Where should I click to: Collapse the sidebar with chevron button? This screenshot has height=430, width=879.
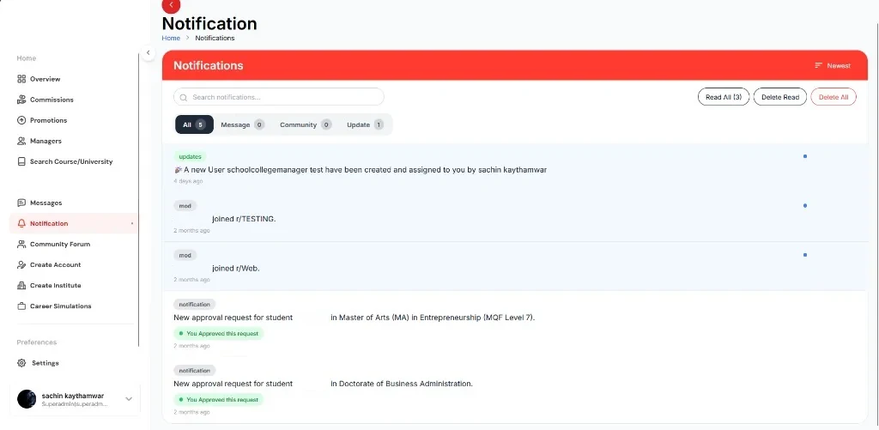pos(148,52)
